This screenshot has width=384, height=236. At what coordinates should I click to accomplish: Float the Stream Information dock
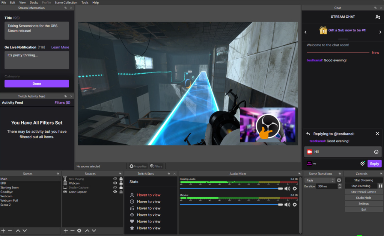tap(65, 8)
